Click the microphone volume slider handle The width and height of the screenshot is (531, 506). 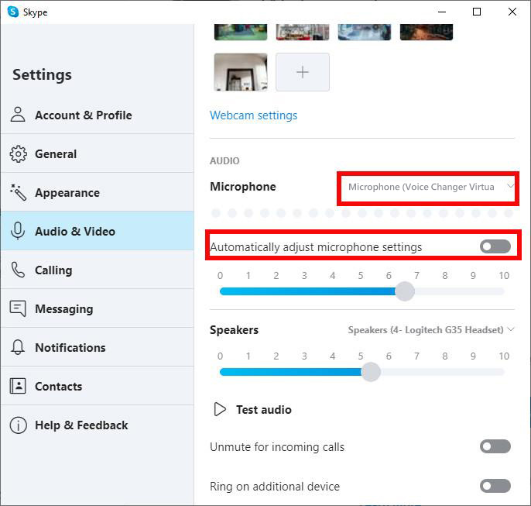[405, 291]
